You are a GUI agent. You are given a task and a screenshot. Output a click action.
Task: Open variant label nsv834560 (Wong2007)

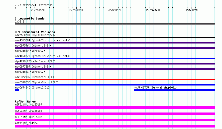click(30, 51)
